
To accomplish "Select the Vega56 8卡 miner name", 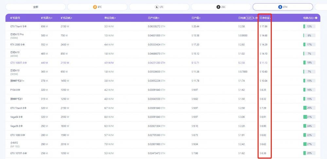I will pyautogui.click(x=16, y=126).
